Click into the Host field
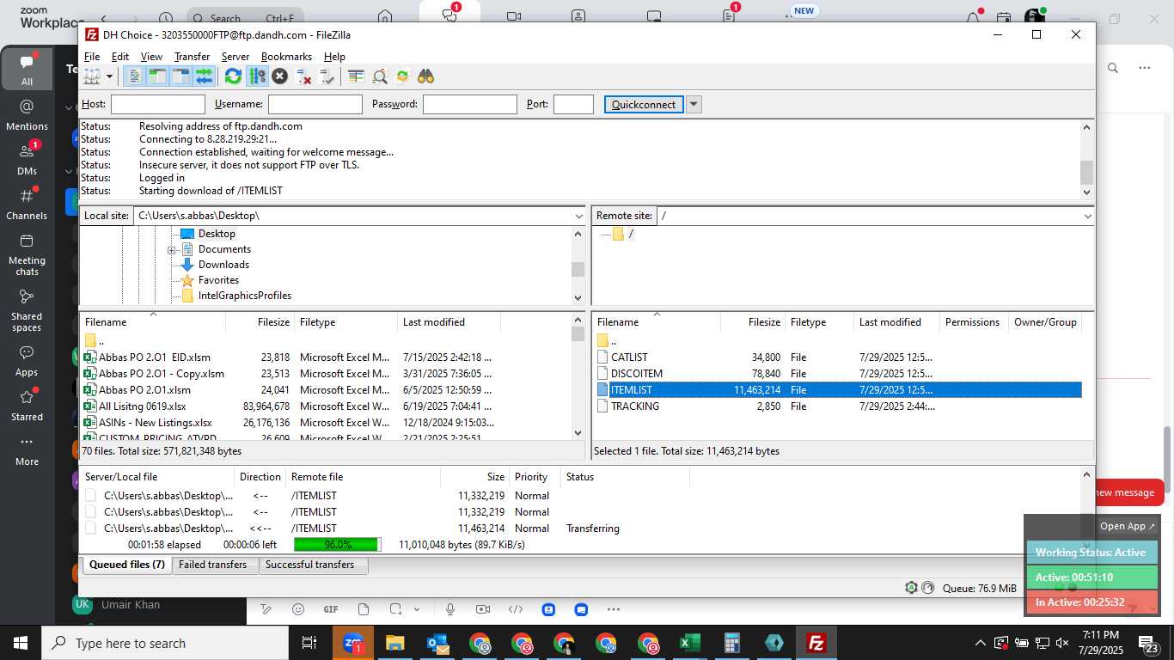1174x660 pixels. [158, 104]
